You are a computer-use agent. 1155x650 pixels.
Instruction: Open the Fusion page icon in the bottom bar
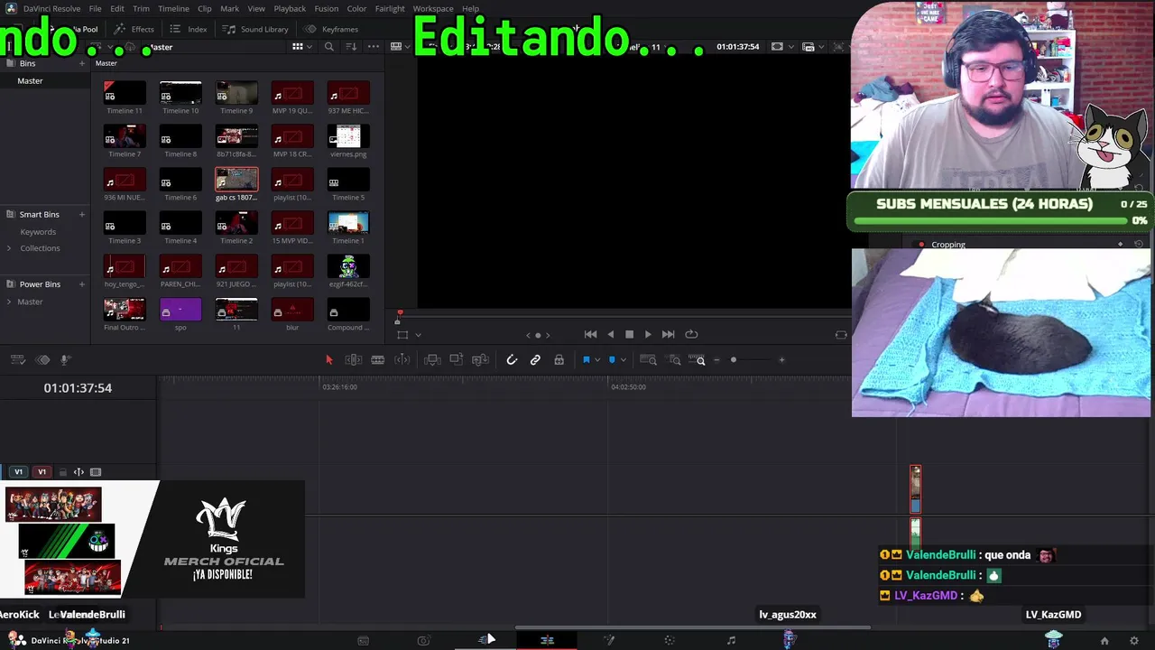point(609,640)
